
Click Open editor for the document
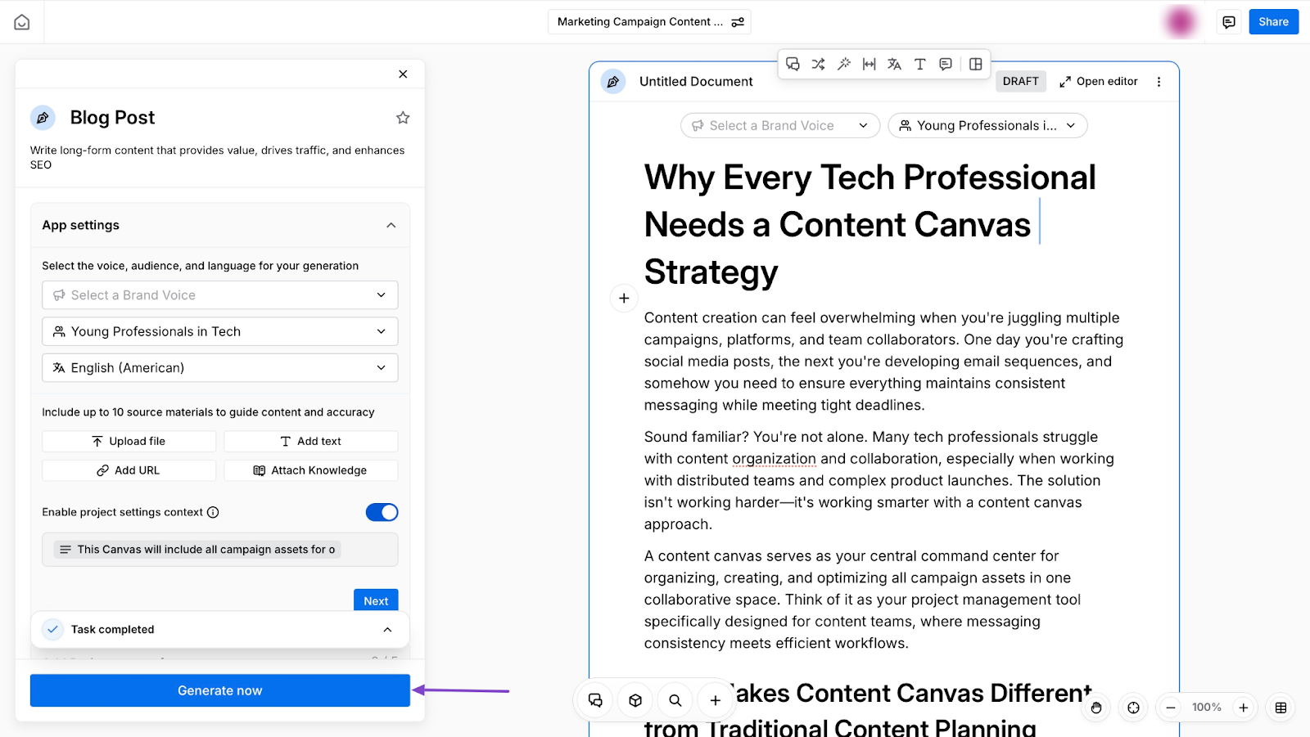[x=1098, y=82]
